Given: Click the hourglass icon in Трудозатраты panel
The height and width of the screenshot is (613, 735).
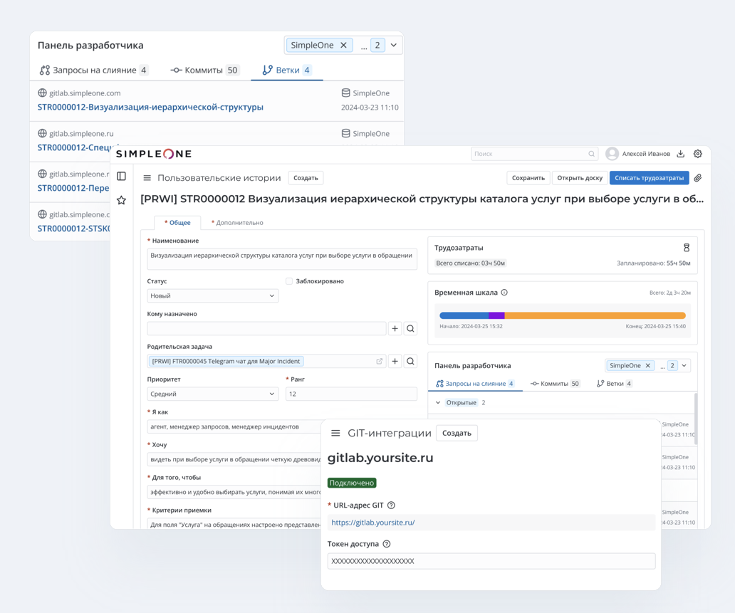Looking at the screenshot, I should point(687,248).
